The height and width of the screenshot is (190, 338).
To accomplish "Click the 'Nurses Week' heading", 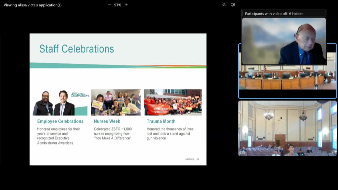I will pyautogui.click(x=107, y=121).
